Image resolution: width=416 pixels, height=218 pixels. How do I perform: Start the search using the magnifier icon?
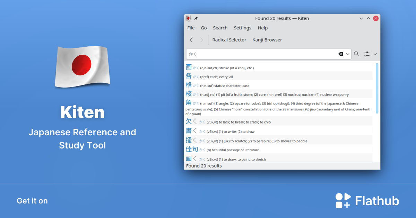pos(356,54)
